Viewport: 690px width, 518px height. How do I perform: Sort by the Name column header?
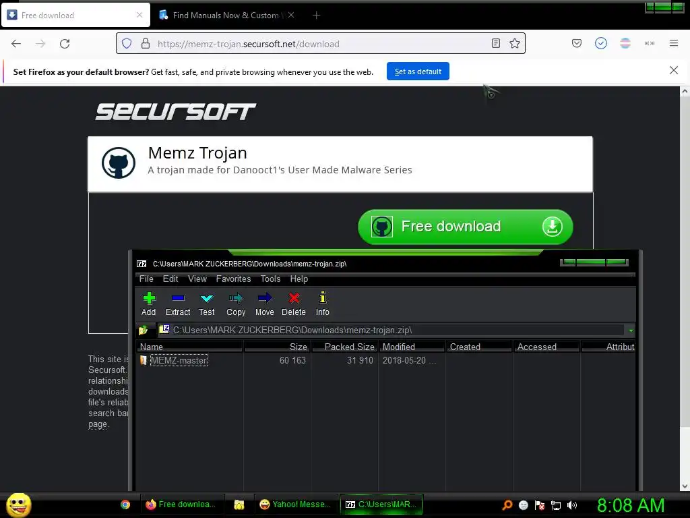click(189, 347)
